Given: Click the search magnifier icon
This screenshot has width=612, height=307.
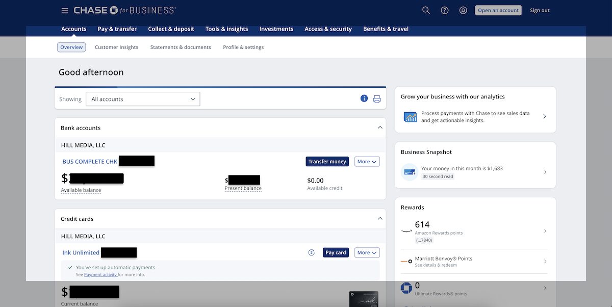Looking at the screenshot, I should pyautogui.click(x=426, y=10).
